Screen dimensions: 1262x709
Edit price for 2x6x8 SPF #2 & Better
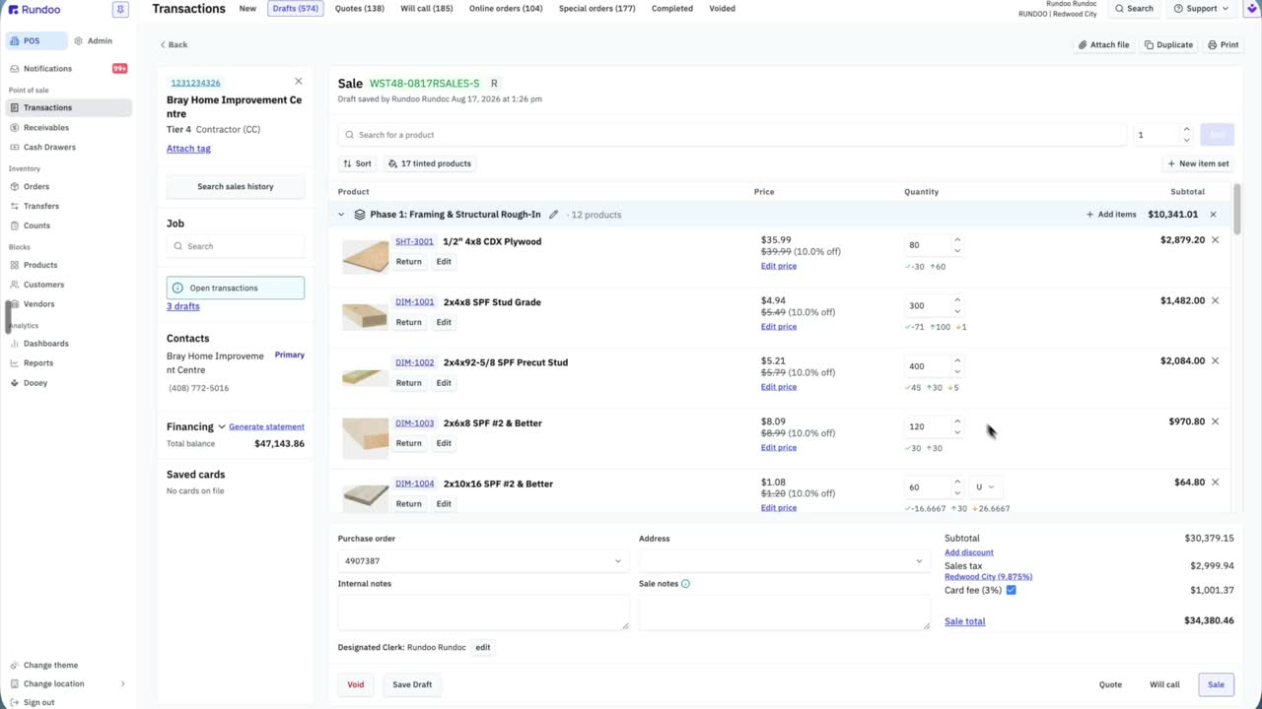(779, 447)
